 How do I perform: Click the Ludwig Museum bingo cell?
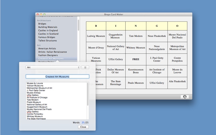coord(96,36)
